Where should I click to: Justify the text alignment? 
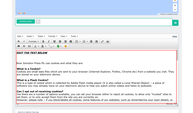coord(71,42)
